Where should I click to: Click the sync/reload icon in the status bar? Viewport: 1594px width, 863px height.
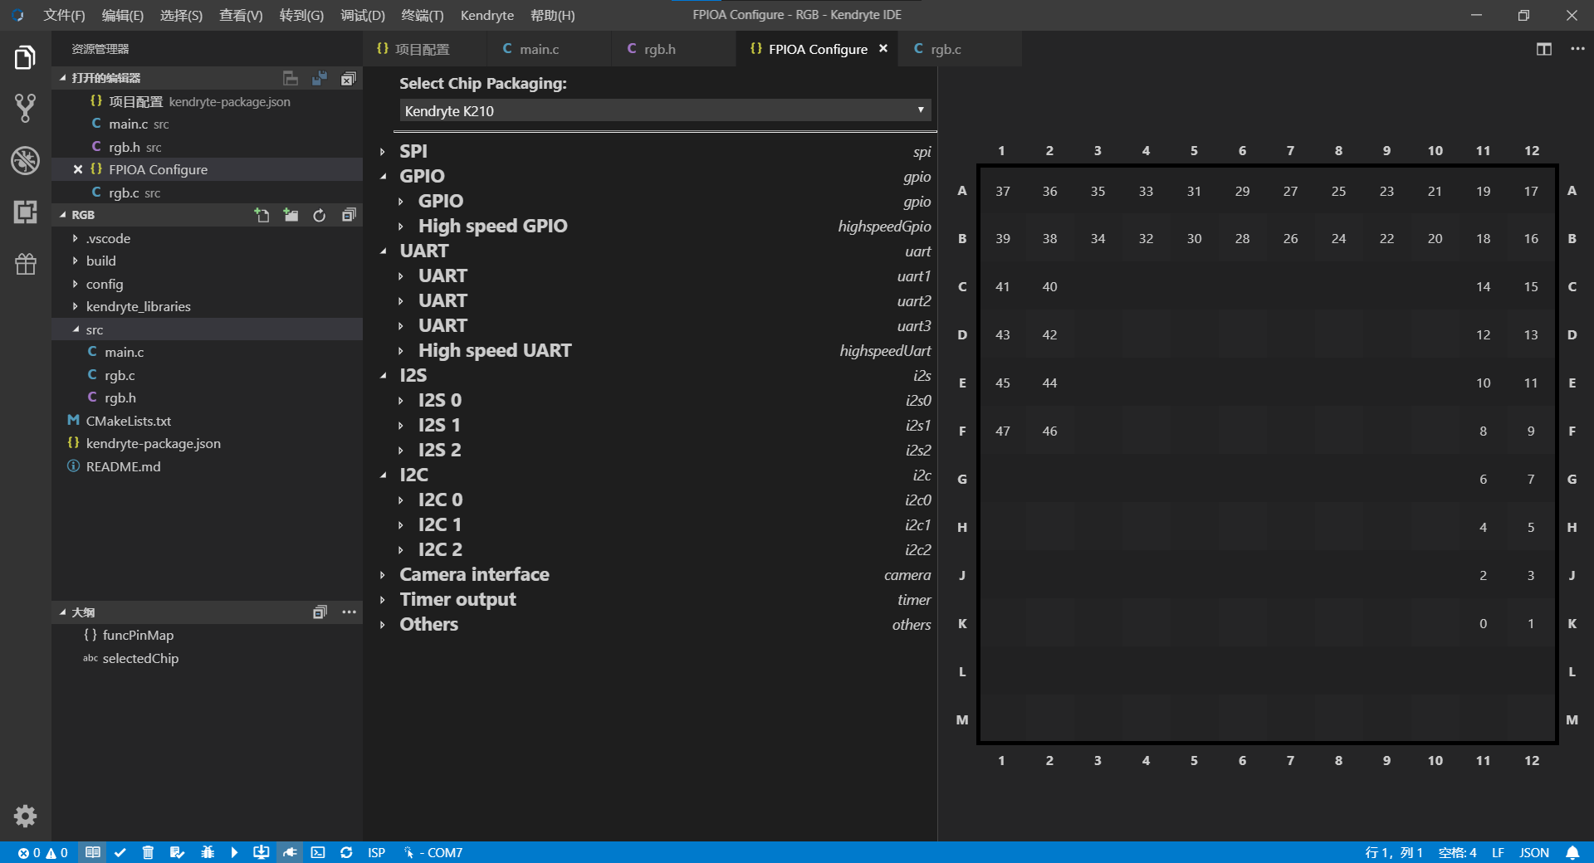coord(346,852)
